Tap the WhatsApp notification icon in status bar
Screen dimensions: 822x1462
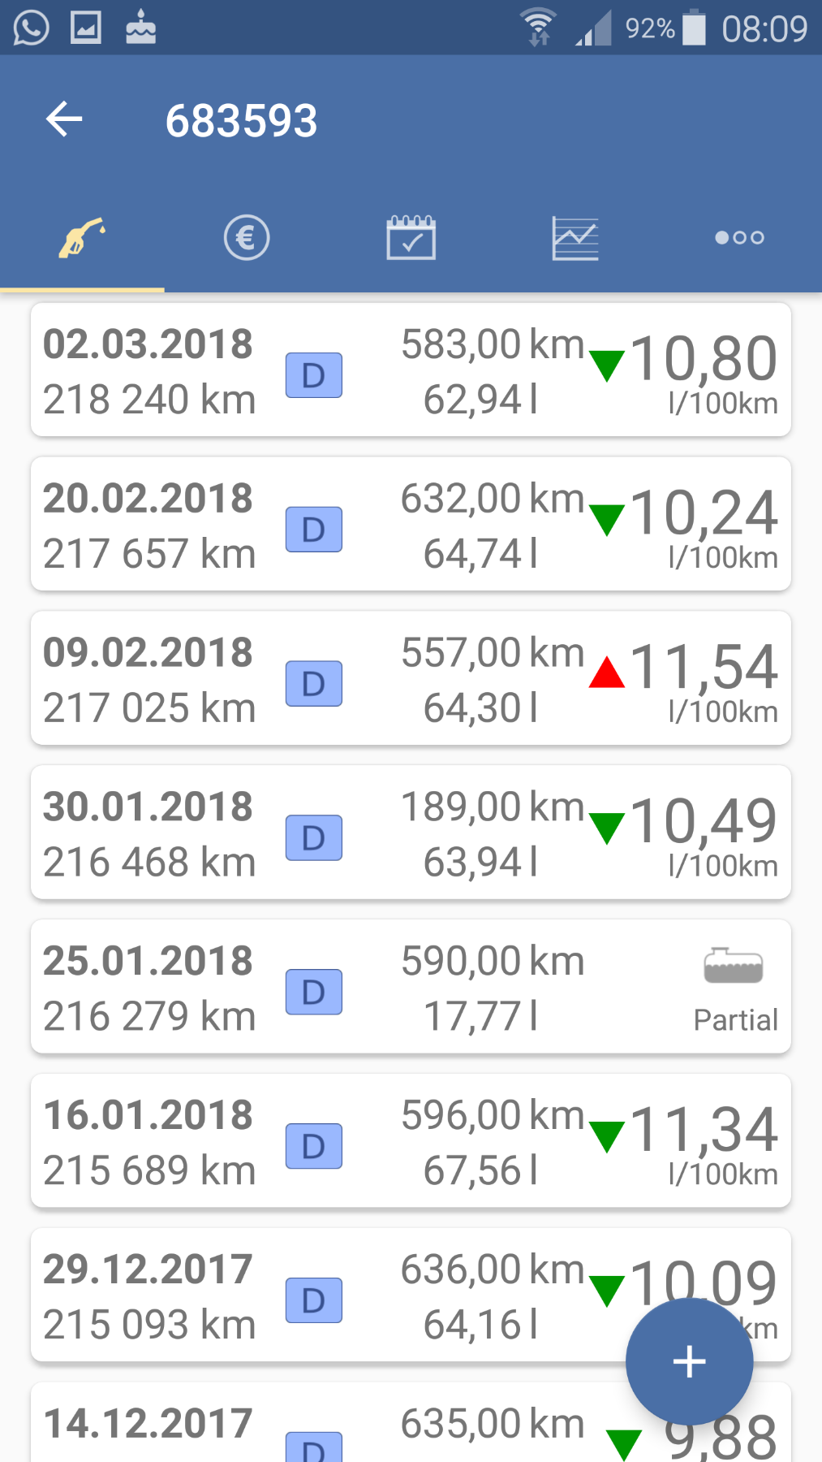point(31,28)
